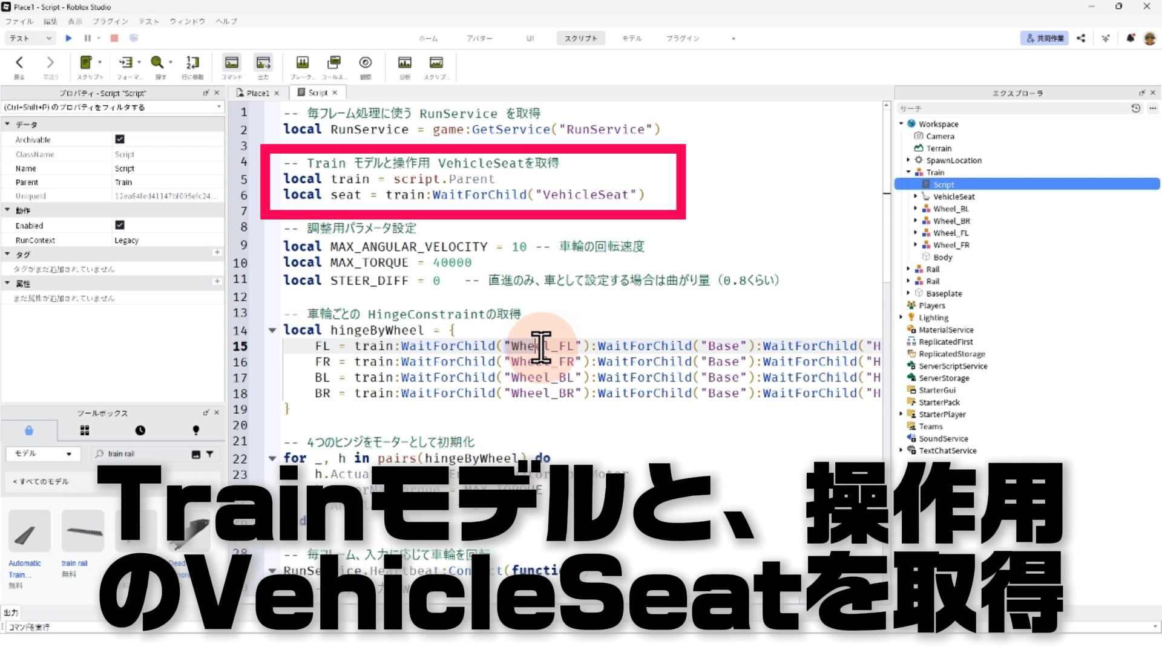Open the Call Stack panel icon
The height and width of the screenshot is (653, 1162).
click(333, 63)
